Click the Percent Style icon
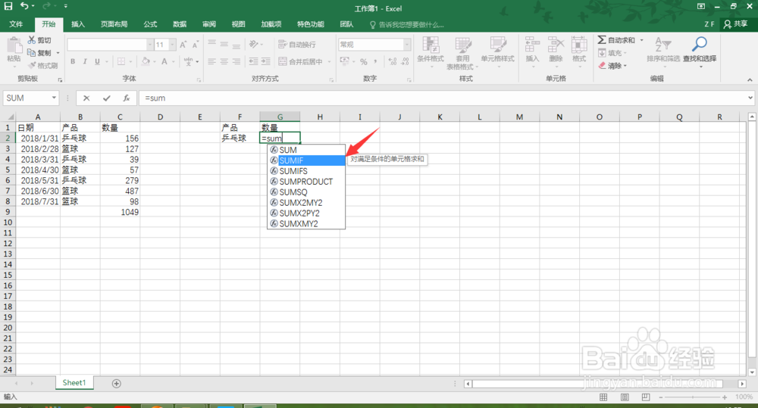The height and width of the screenshot is (408, 758). [x=364, y=61]
